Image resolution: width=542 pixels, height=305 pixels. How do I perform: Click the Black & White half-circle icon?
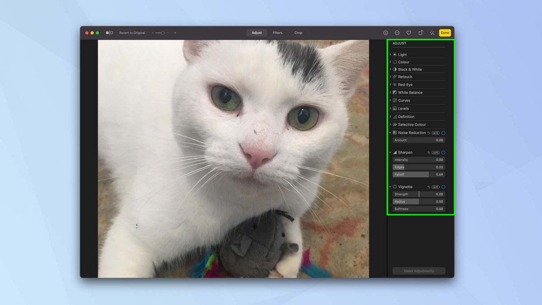[394, 69]
